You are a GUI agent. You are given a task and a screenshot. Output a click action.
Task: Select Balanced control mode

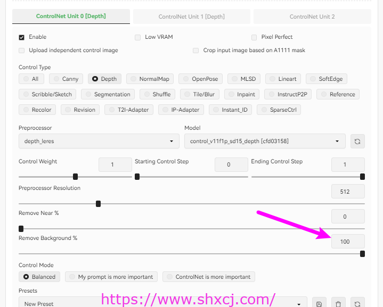click(x=39, y=277)
